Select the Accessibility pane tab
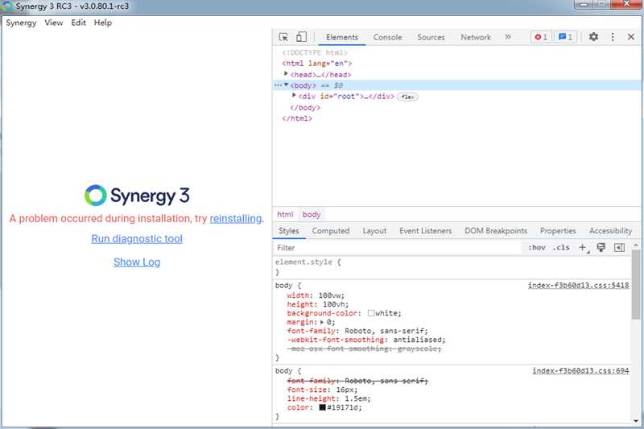Screen dimensions: 644x429 click(x=610, y=231)
